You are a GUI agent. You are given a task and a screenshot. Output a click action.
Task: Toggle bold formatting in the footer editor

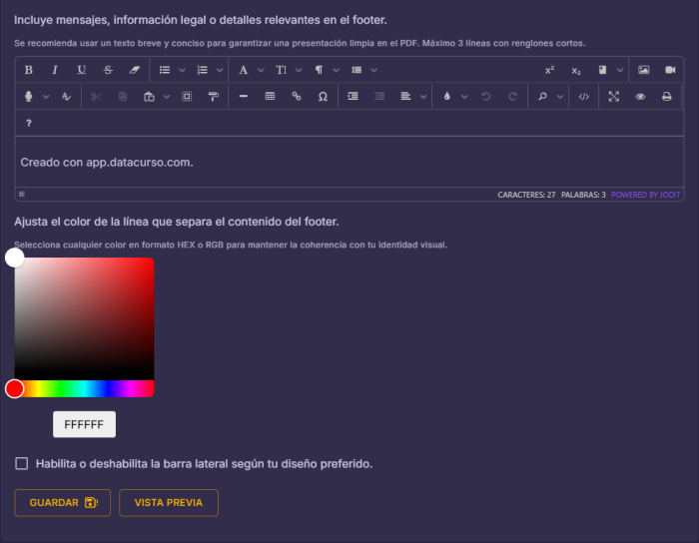28,70
